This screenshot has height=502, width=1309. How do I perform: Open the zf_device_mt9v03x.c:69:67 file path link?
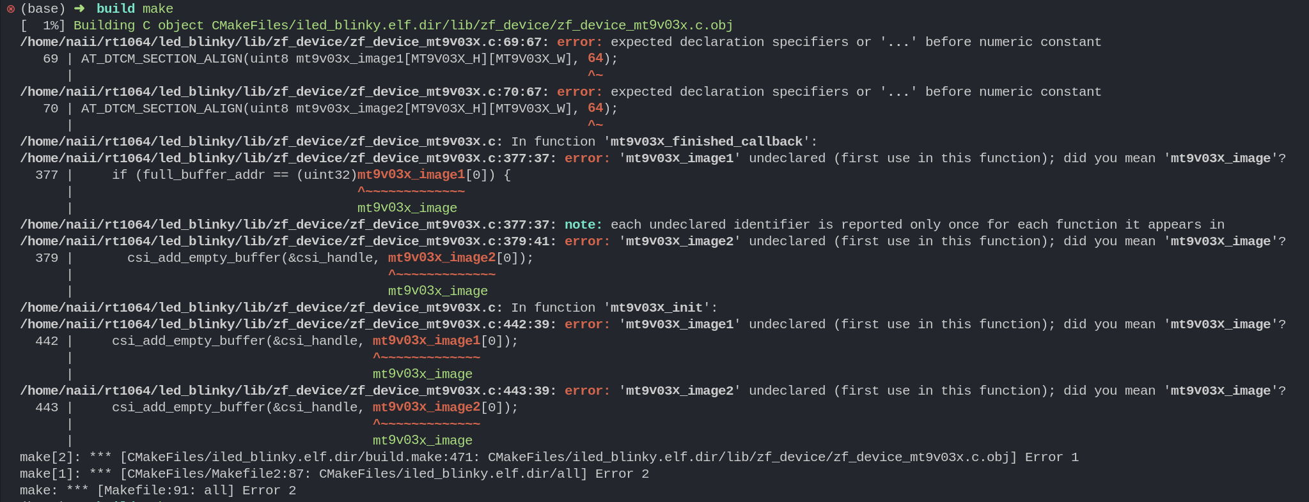285,42
